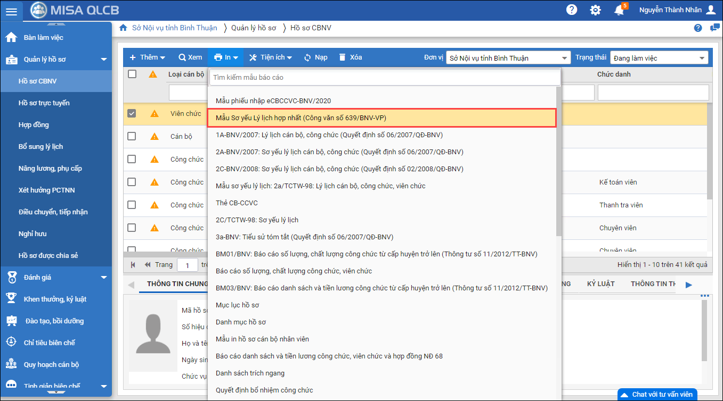Screen dimensions: 723x401
Task: Toggle the select-all header checkbox
Action: (132, 74)
